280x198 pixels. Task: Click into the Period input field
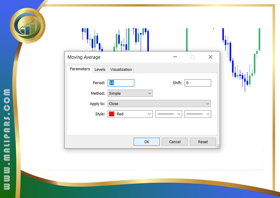[x=121, y=83]
